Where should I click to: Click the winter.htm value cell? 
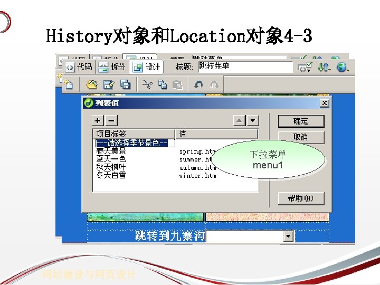tap(198, 176)
